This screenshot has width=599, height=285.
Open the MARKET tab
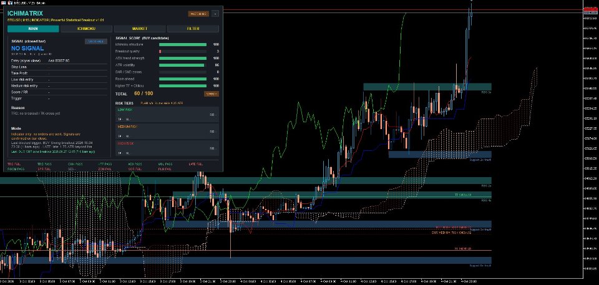point(140,29)
